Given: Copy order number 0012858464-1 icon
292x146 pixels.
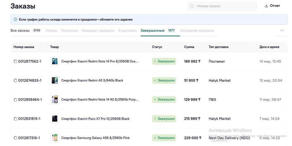Looking at the screenshot, I should coord(15,100).
